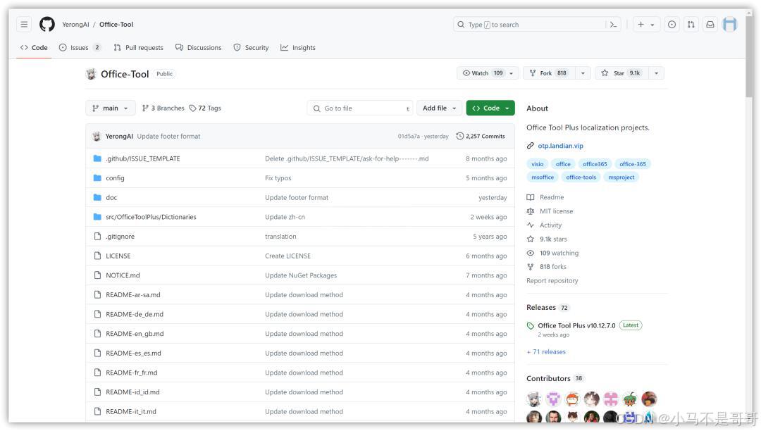761x431 pixels.
Task: Open the Discussions tab
Action: click(x=199, y=47)
